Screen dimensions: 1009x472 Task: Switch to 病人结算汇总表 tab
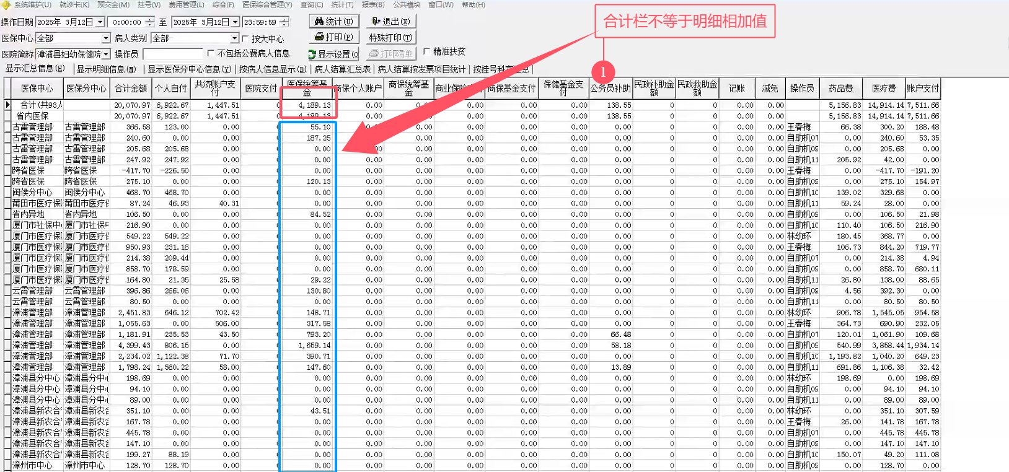point(342,69)
